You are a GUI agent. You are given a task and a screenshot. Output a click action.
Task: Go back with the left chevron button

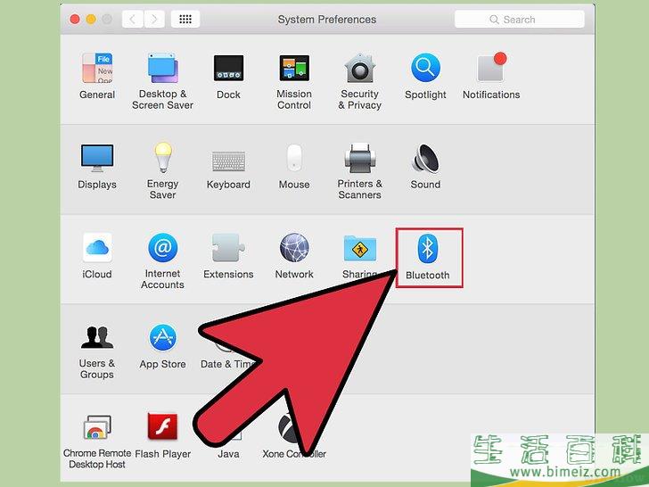click(133, 19)
